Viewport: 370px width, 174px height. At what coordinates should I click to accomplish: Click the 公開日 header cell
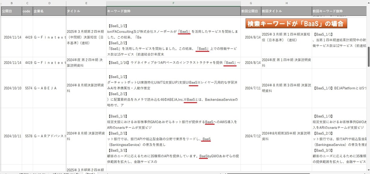[x=12, y=11]
